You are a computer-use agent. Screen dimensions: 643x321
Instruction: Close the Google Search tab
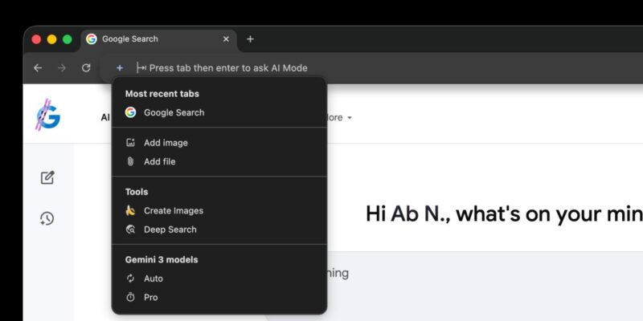coord(226,39)
